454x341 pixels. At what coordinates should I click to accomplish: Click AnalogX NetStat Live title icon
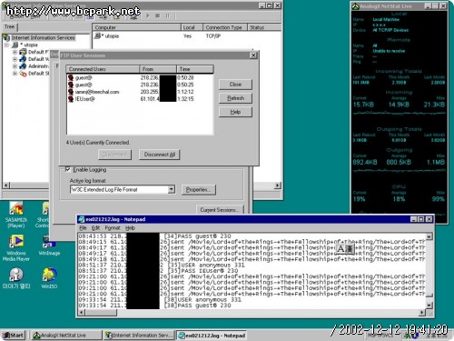click(356, 6)
